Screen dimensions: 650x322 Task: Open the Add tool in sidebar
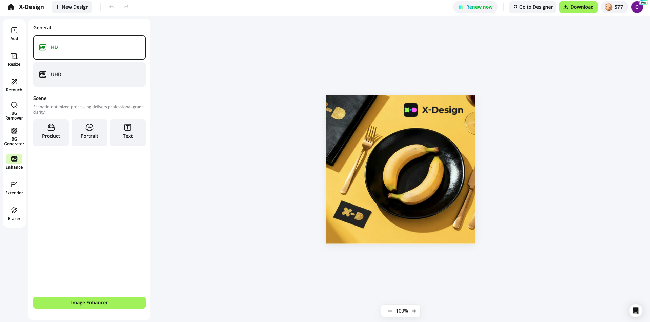pos(14,34)
